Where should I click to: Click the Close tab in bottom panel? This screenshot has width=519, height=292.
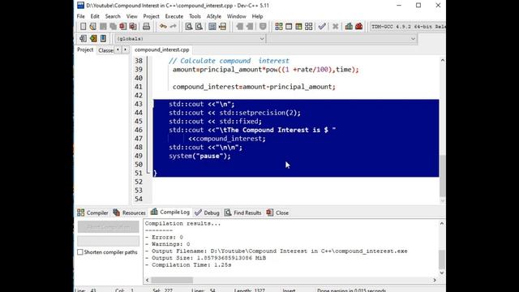coord(277,213)
